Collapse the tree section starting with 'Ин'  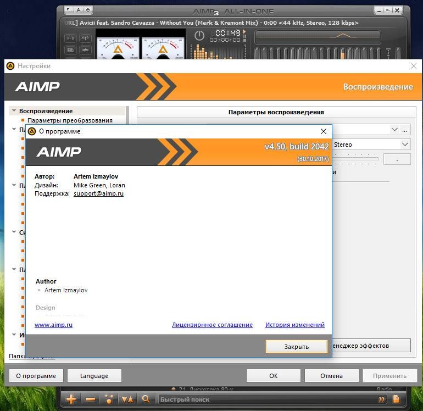(14, 335)
